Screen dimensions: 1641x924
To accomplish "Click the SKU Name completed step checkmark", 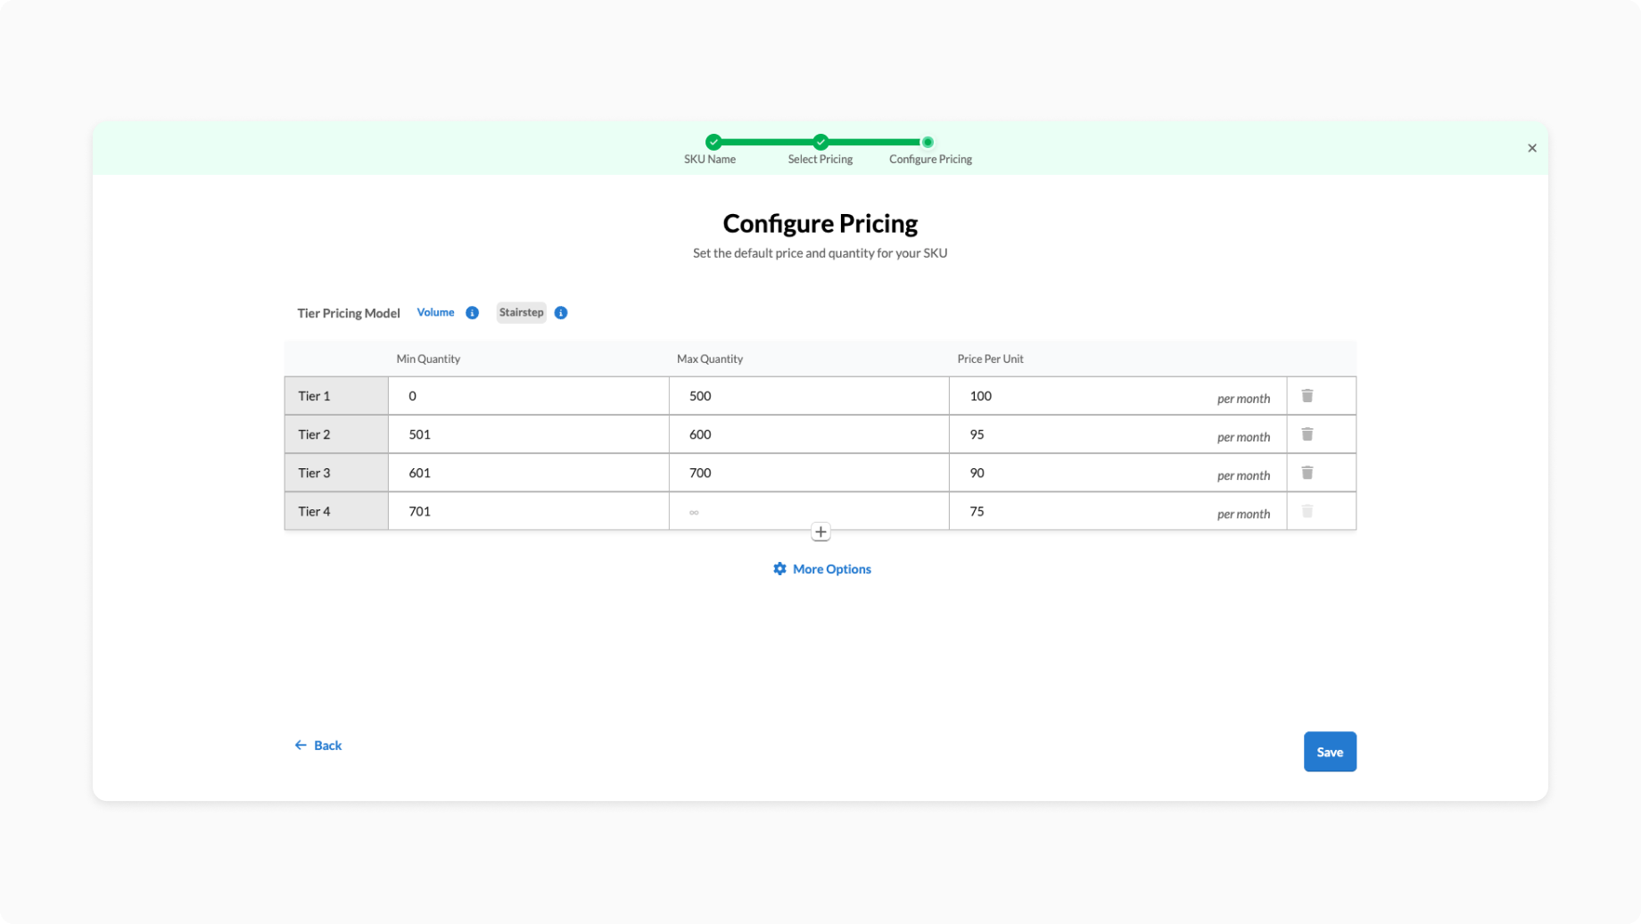I will pyautogui.click(x=713, y=142).
